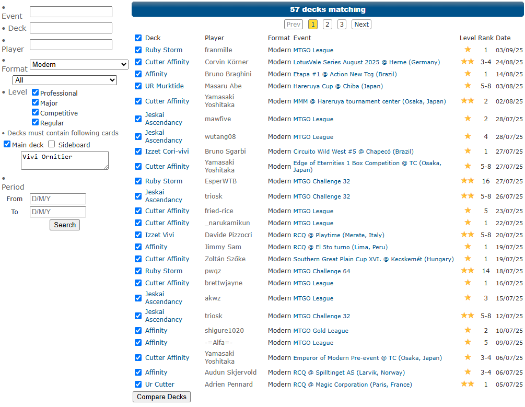Click the star icon in Masaru Abe row
525x407 pixels.
pyautogui.click(x=468, y=86)
